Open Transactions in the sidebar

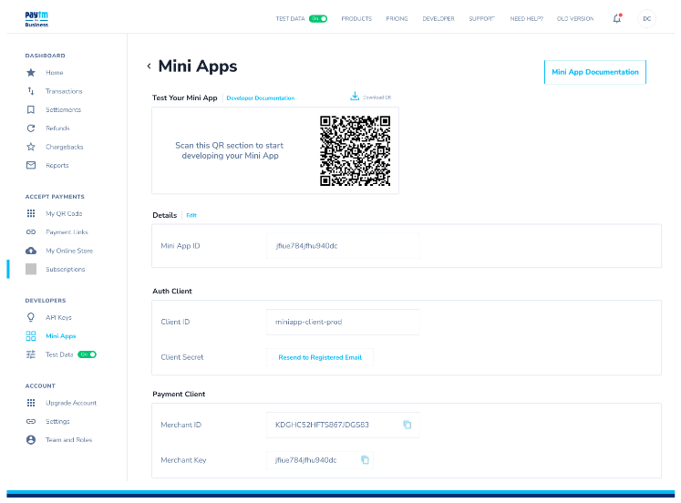tap(64, 91)
